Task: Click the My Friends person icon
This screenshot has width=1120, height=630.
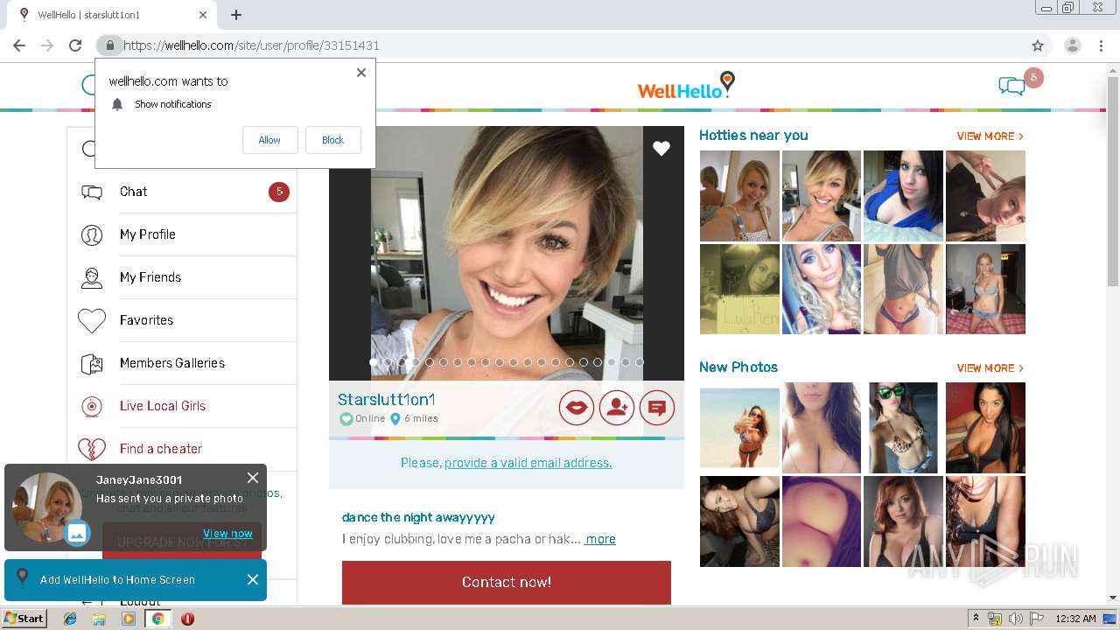Action: click(92, 278)
